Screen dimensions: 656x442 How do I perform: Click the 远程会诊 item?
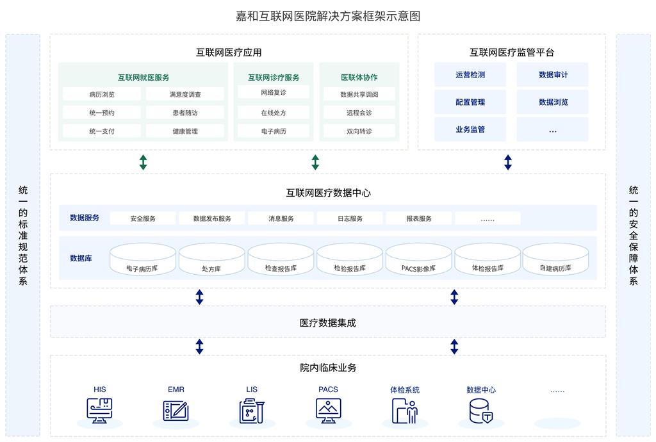click(x=359, y=113)
